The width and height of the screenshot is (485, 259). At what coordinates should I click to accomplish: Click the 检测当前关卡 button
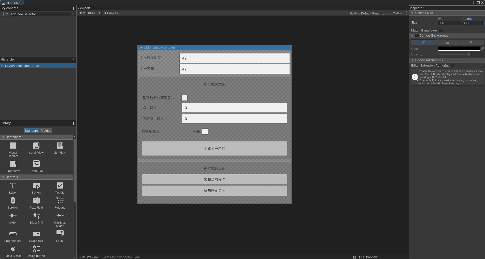pyautogui.click(x=215, y=179)
